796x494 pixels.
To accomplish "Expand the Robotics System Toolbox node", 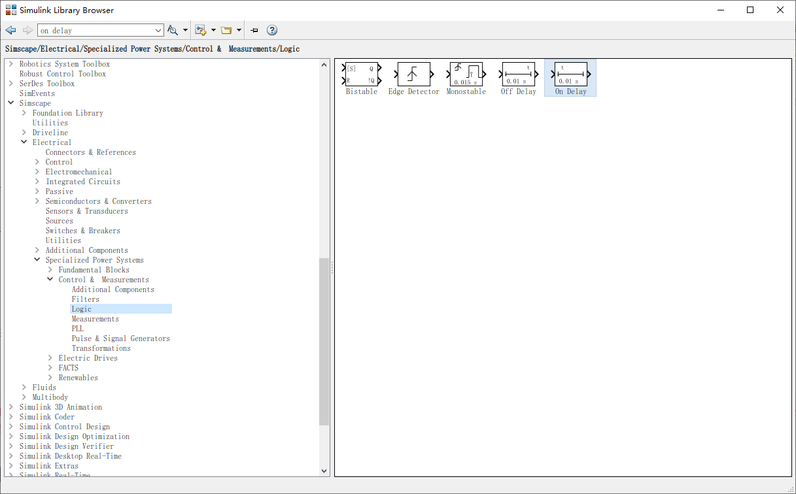I will [x=11, y=64].
